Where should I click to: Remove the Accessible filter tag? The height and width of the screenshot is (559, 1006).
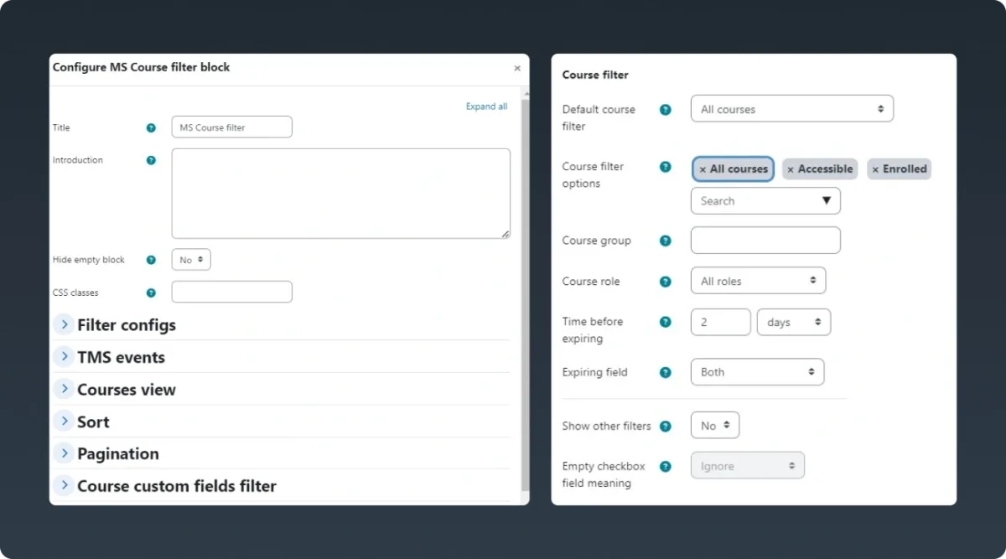[791, 169]
